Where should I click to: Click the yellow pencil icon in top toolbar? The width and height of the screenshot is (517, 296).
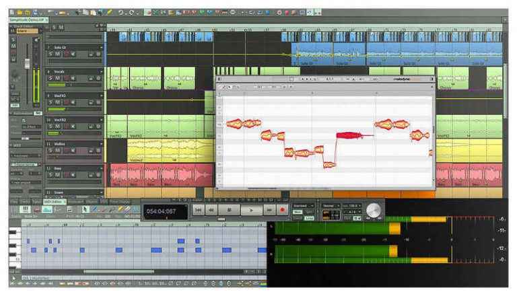[x=108, y=12]
